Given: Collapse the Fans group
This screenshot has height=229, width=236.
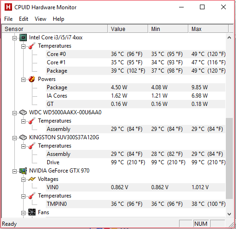Looking at the screenshot, I should (x=23, y=213).
